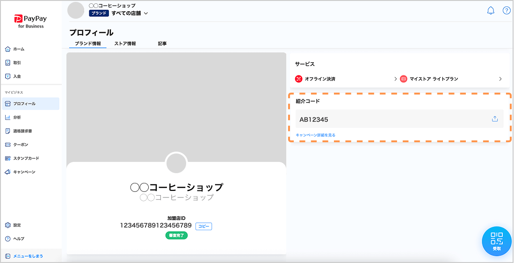
Task: Open 取引 in the sidebar
Action: pos(17,63)
